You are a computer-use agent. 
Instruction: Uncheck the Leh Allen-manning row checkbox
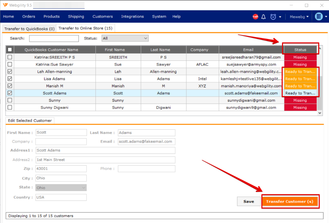[x=10, y=71]
